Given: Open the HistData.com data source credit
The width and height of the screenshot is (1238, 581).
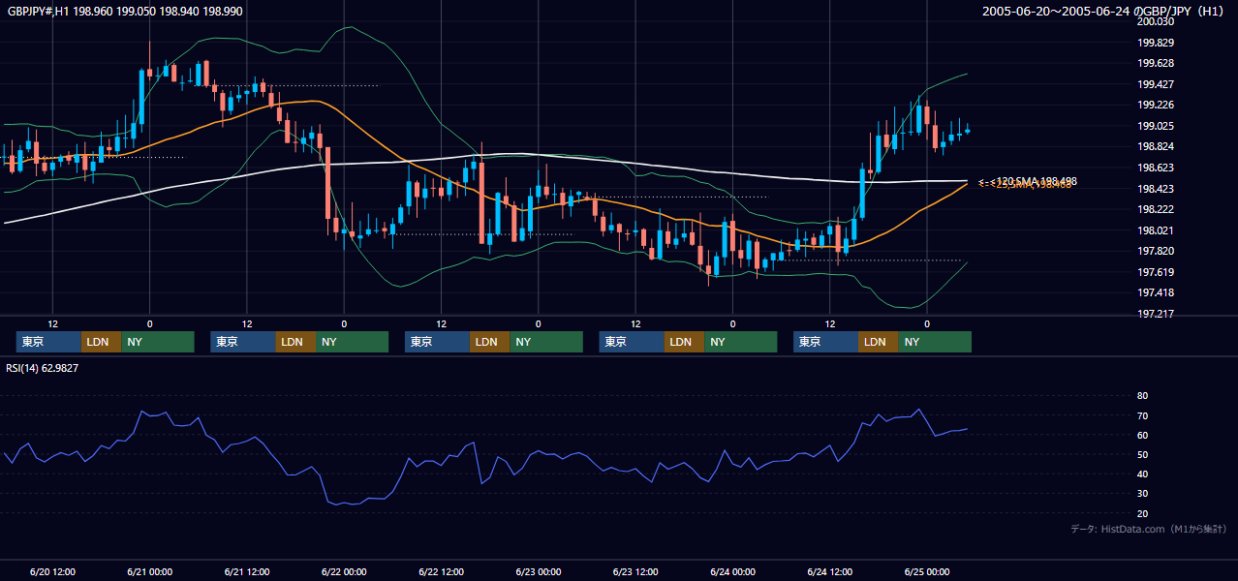Looking at the screenshot, I should 1149,529.
